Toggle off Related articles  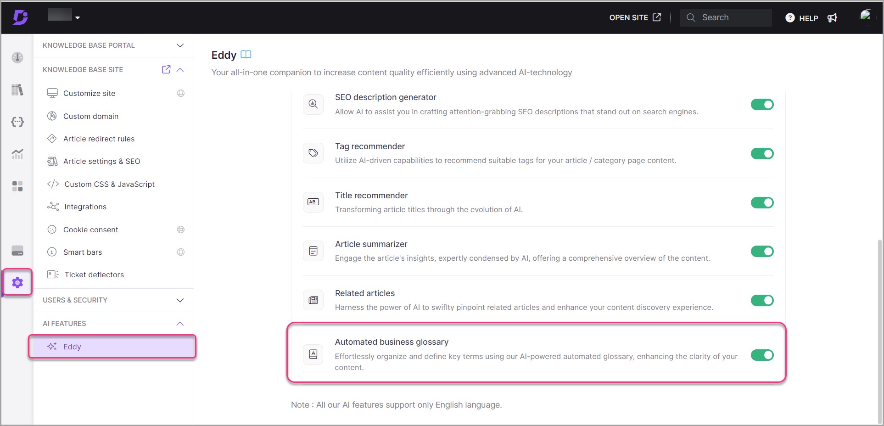pos(762,300)
